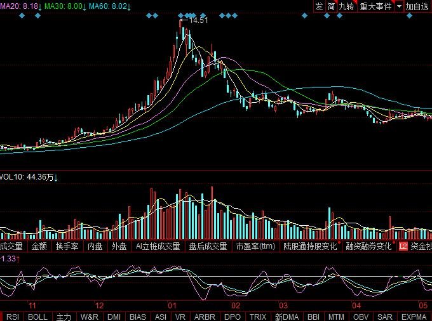Viewport: 432px width, 321px height.
Task: Select the ASI indicator tab
Action: [x=161, y=317]
